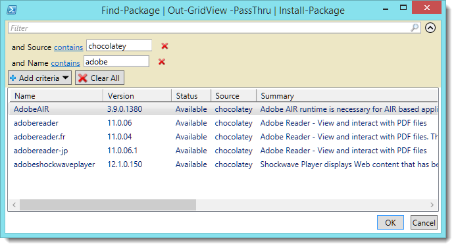Click version 11.0.06.1 cell

(122, 151)
